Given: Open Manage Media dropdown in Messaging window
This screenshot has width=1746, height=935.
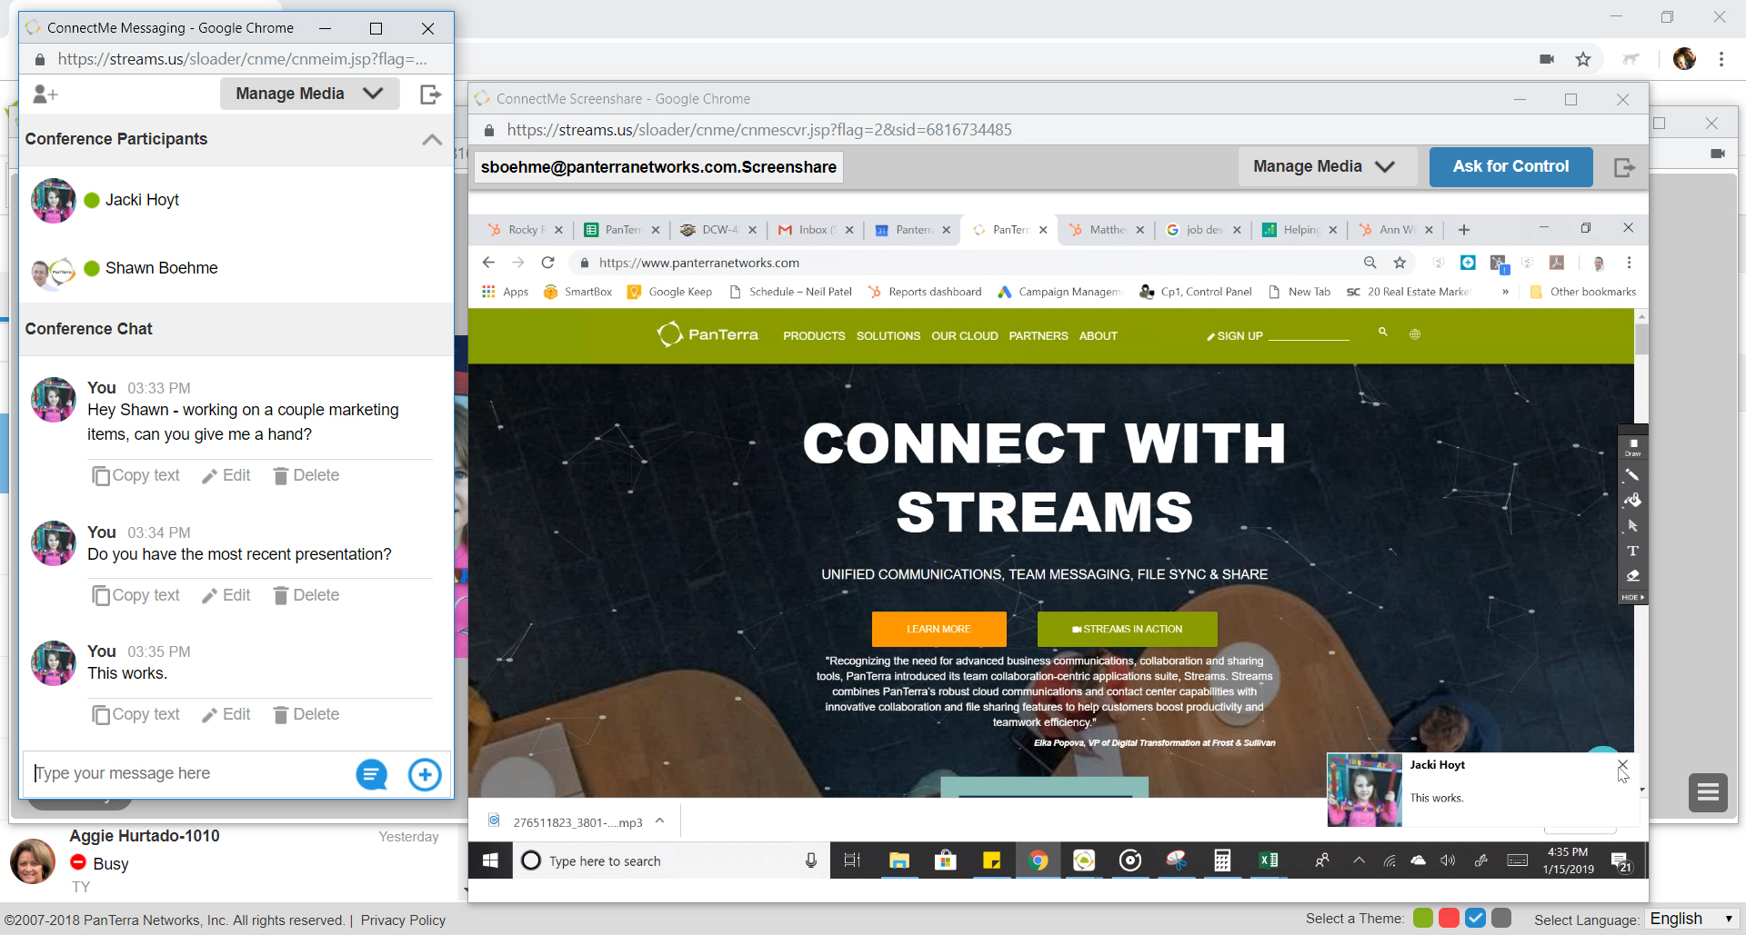Looking at the screenshot, I should [x=309, y=94].
